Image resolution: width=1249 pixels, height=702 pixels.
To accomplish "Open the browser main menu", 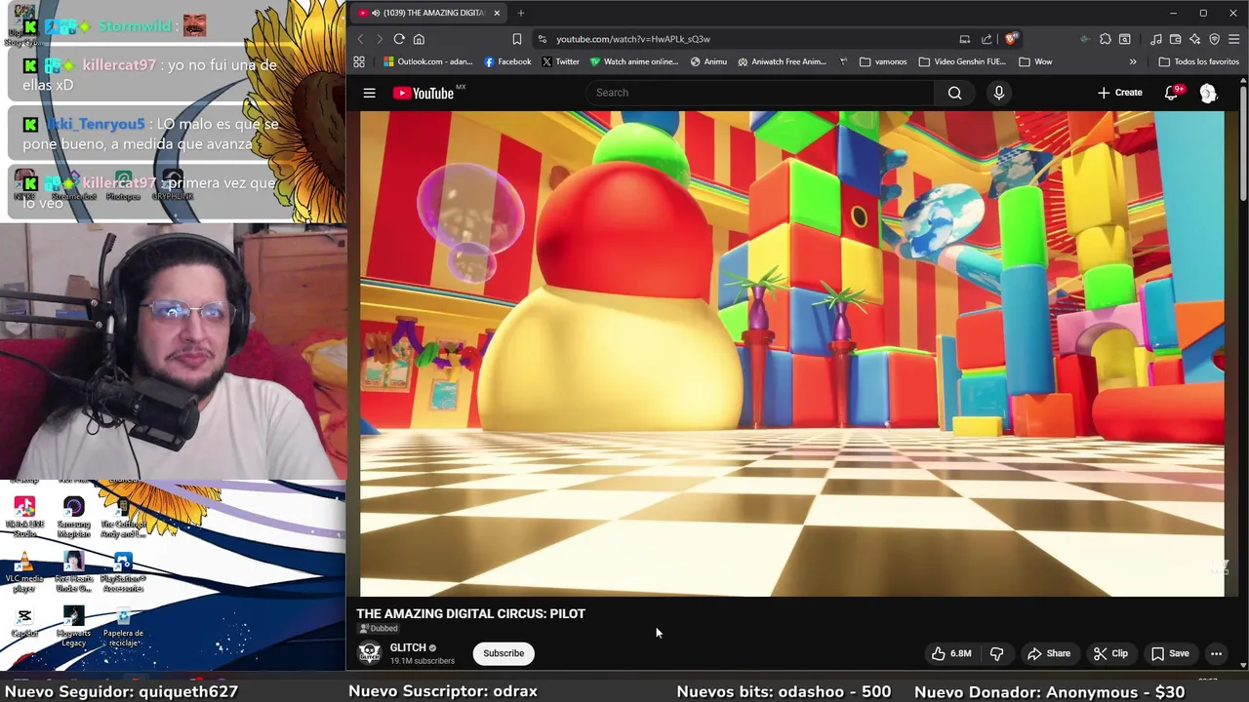I will [x=1233, y=39].
